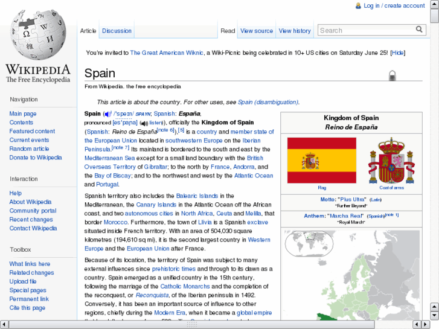Open the coat of arms image
This screenshot has width=439, height=329.
pos(391,161)
